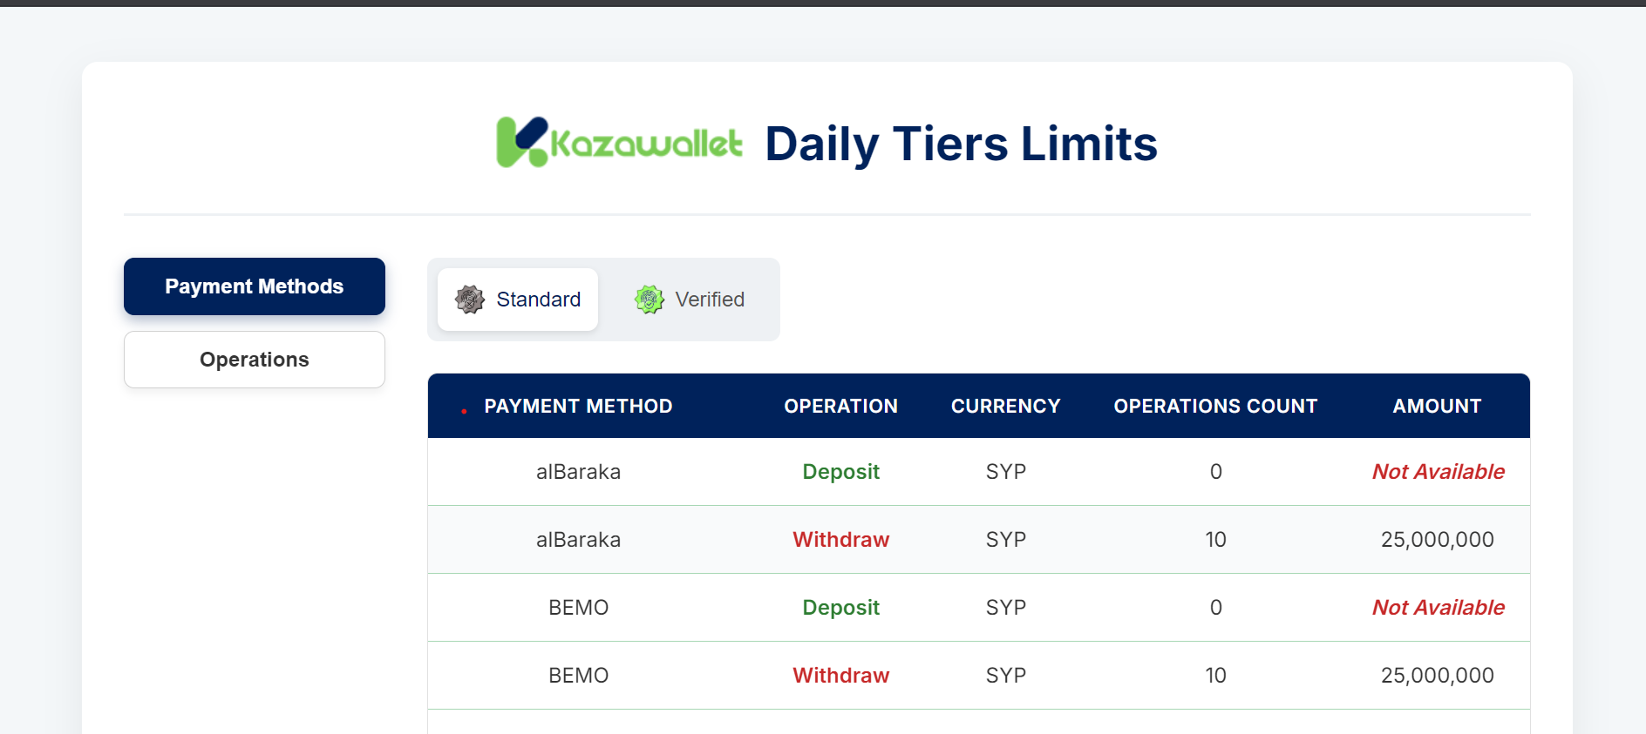Click the Operations Count column header
The image size is (1646, 734).
[1215, 407]
